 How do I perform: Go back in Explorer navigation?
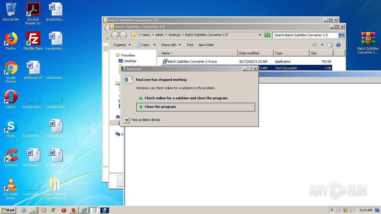pyautogui.click(x=115, y=35)
